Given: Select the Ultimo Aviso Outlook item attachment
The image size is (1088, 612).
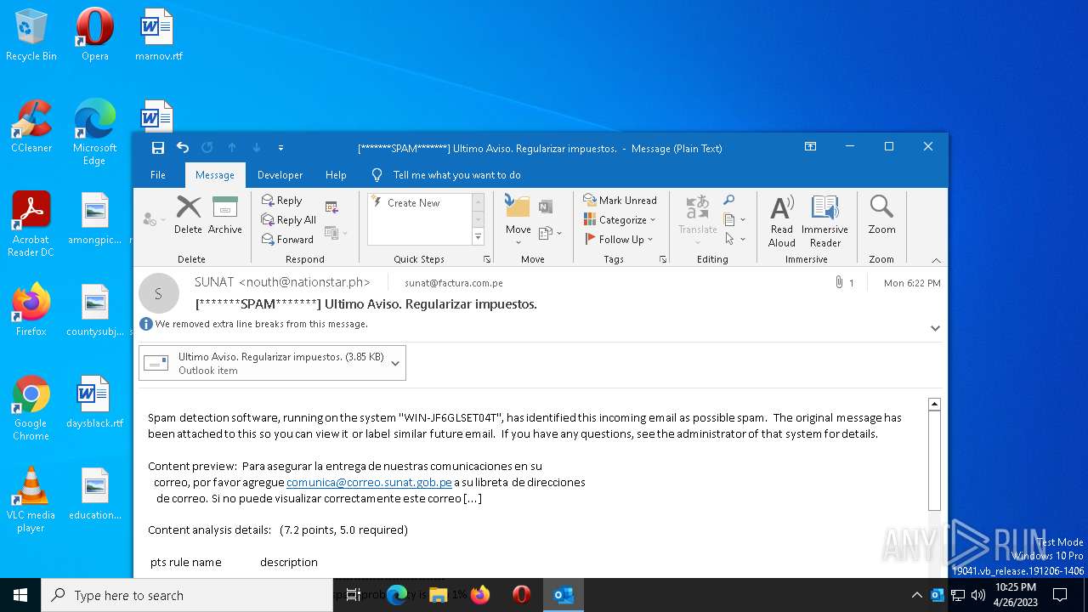Looking at the screenshot, I should coord(263,363).
